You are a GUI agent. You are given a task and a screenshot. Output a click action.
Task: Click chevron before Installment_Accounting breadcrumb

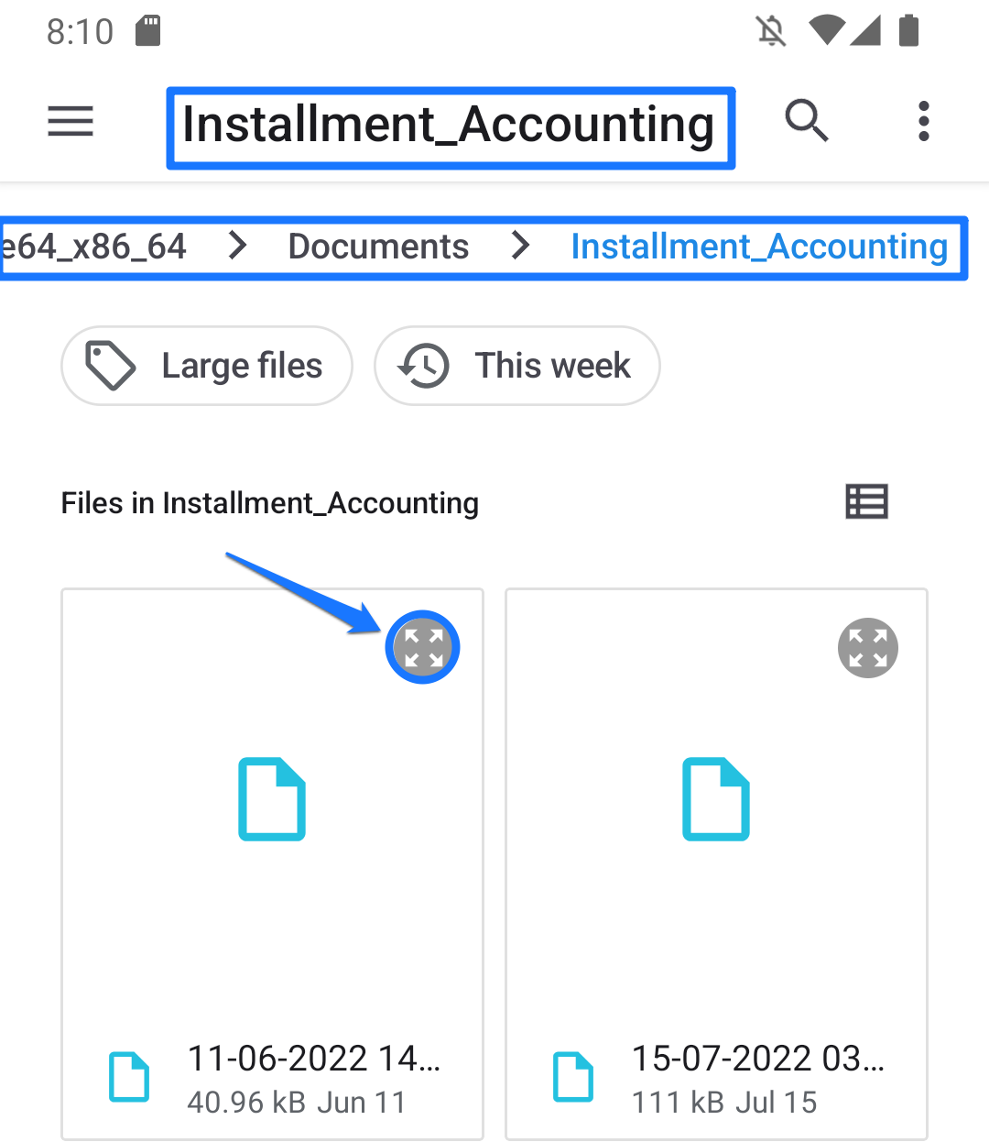[x=521, y=246]
